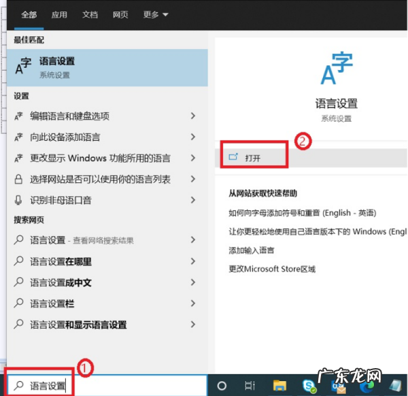This screenshot has width=408, height=396.
Task: Open the 更多 dropdown tab
Action: pos(156,14)
